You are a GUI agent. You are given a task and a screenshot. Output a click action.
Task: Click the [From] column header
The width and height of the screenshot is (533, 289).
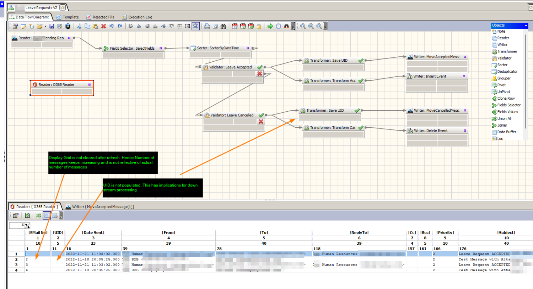click(168, 233)
